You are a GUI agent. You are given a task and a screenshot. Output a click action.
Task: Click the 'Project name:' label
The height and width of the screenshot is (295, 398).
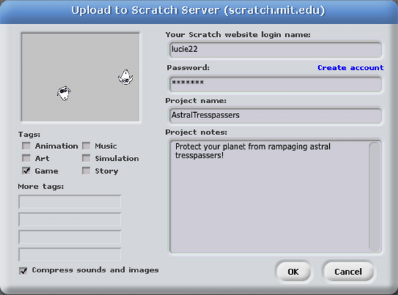pos(195,100)
